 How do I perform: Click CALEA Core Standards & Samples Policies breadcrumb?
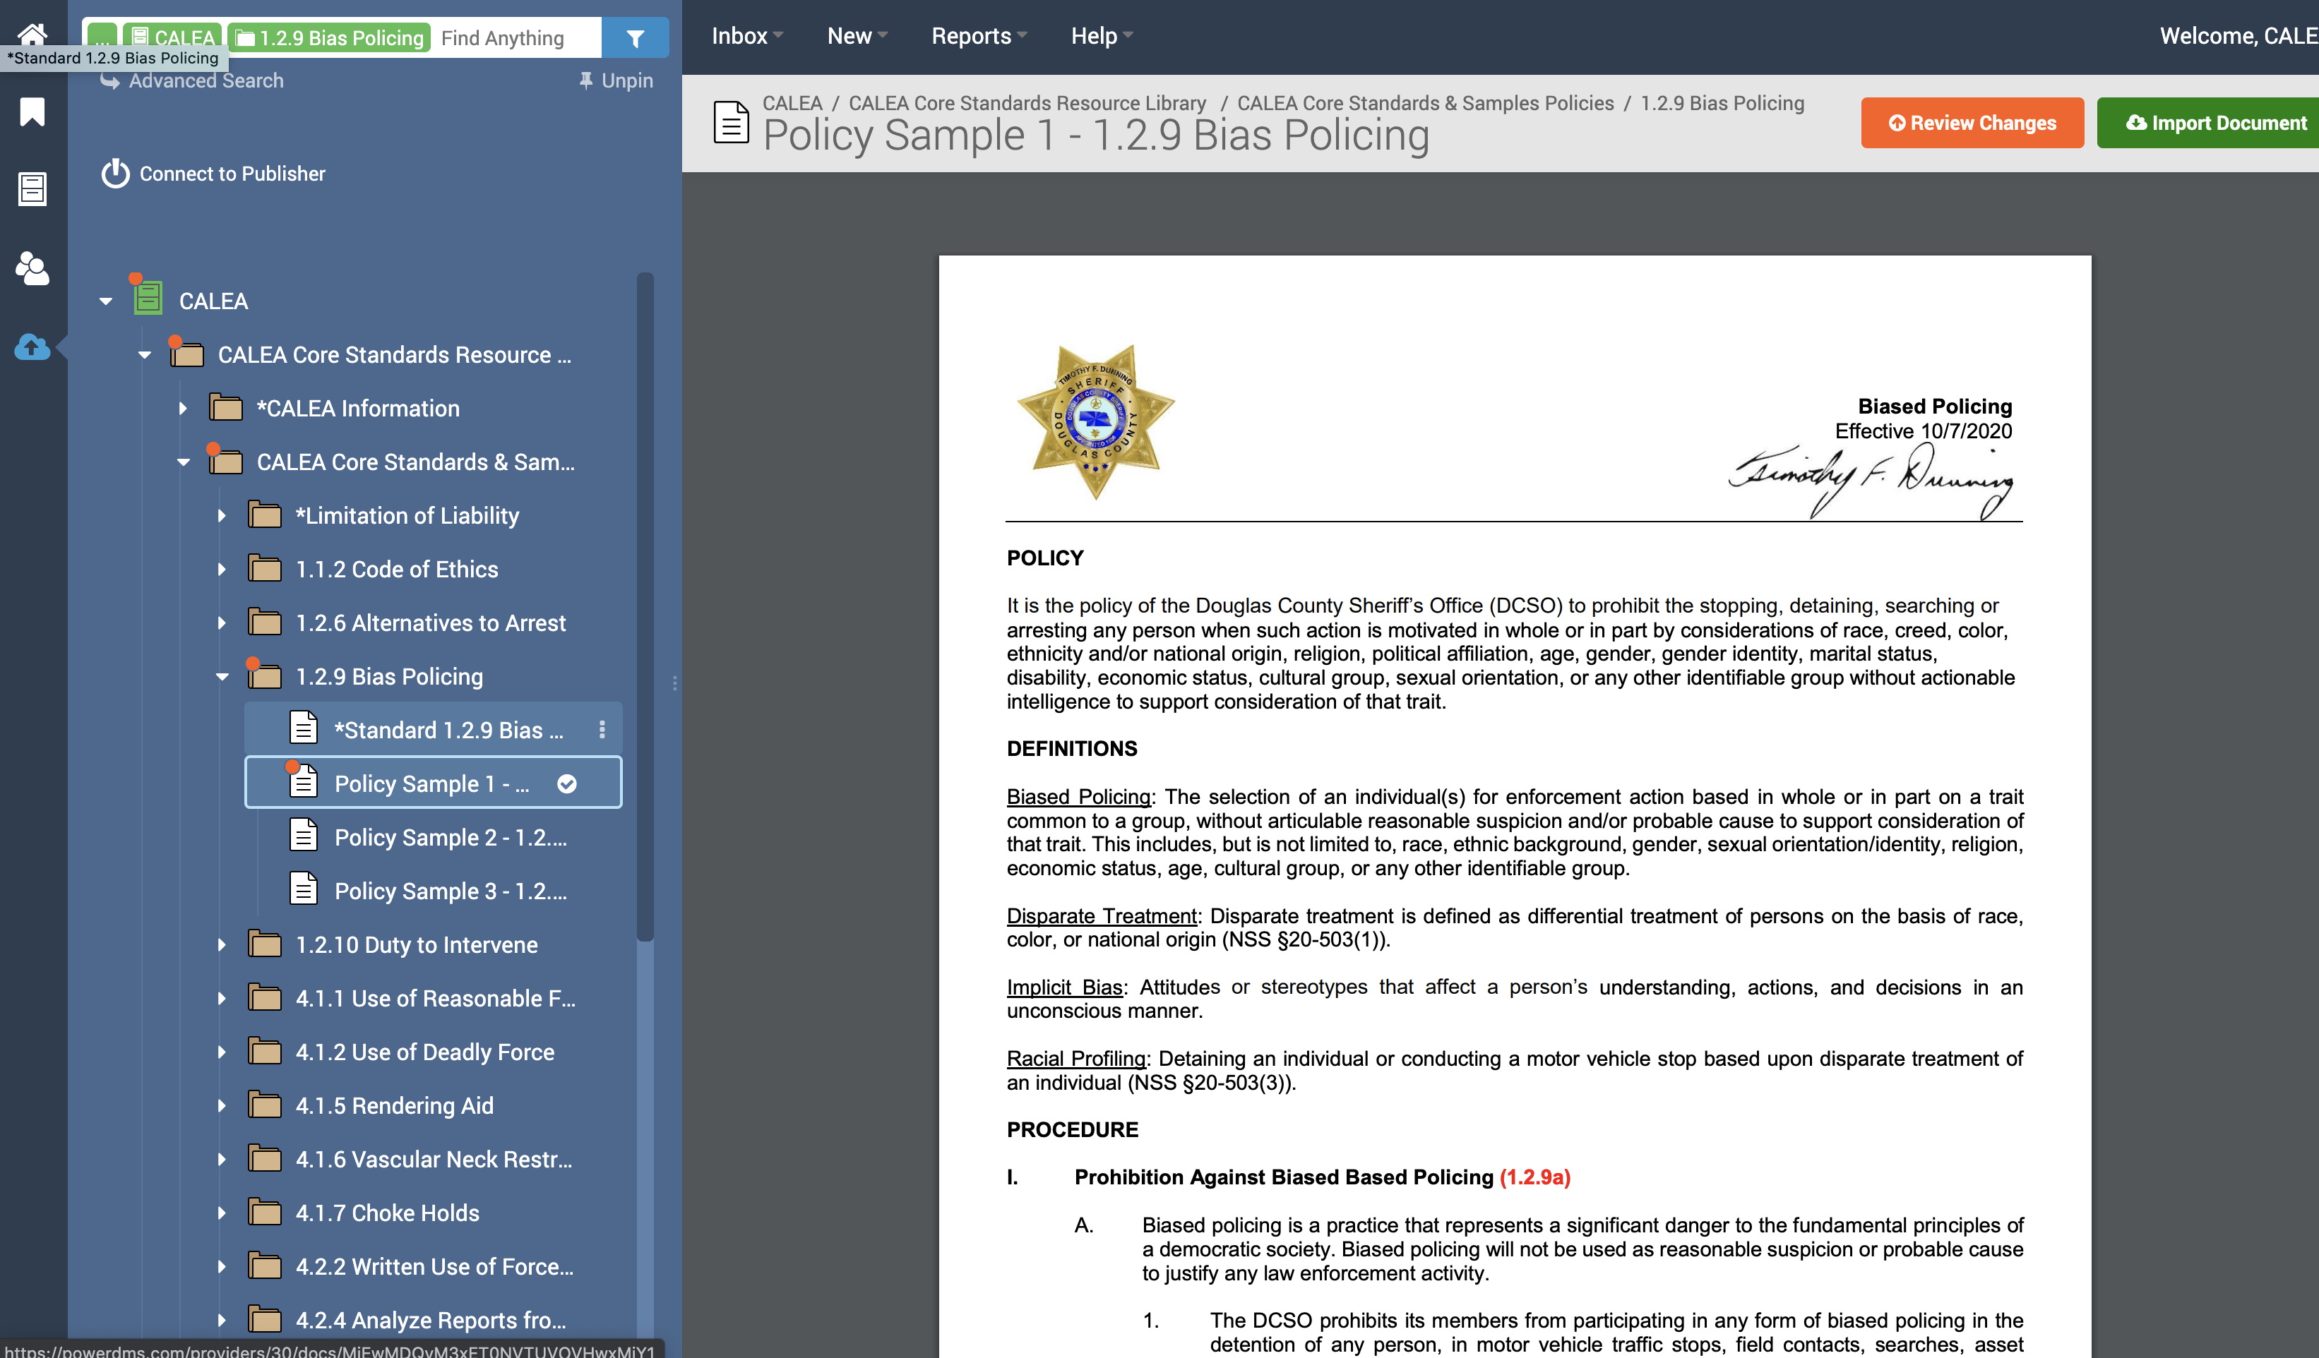(x=1426, y=103)
